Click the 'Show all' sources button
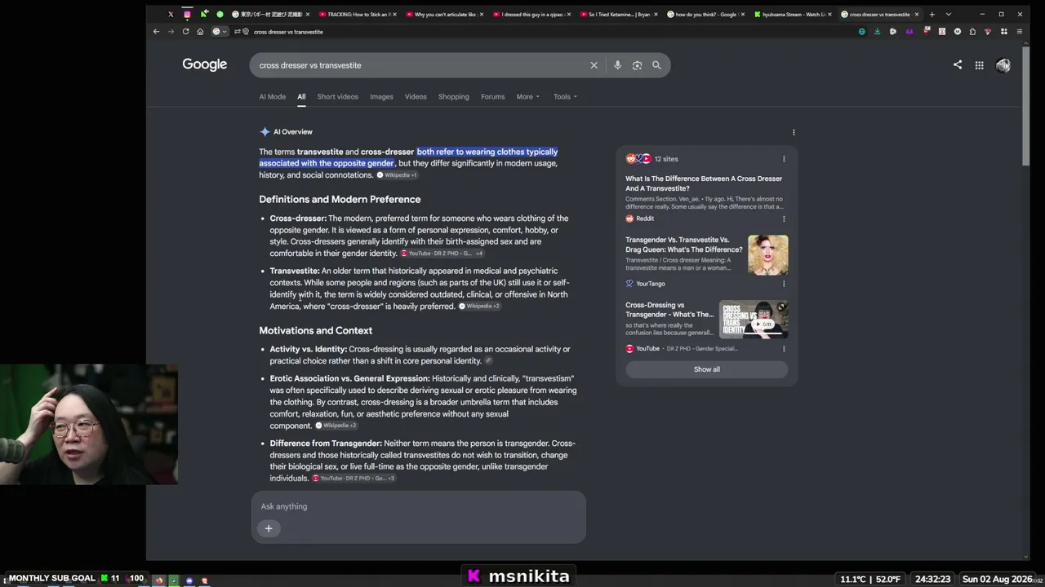1045x587 pixels. 707,369
